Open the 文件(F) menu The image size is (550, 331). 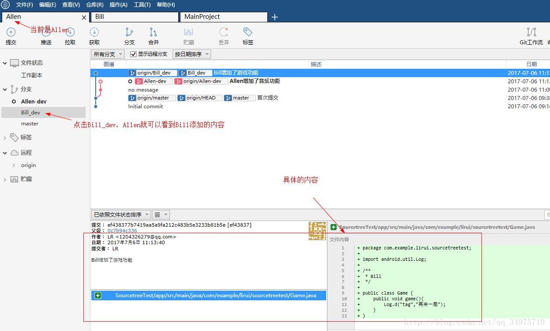[x=25, y=5]
